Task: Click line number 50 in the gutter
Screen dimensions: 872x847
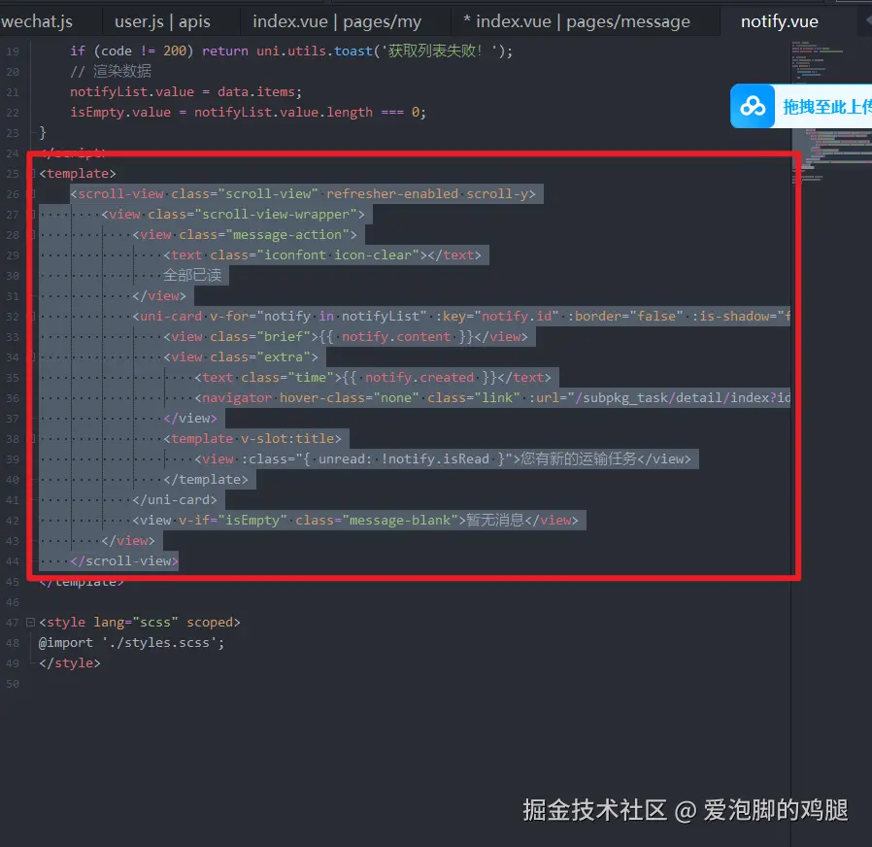Action: [13, 684]
